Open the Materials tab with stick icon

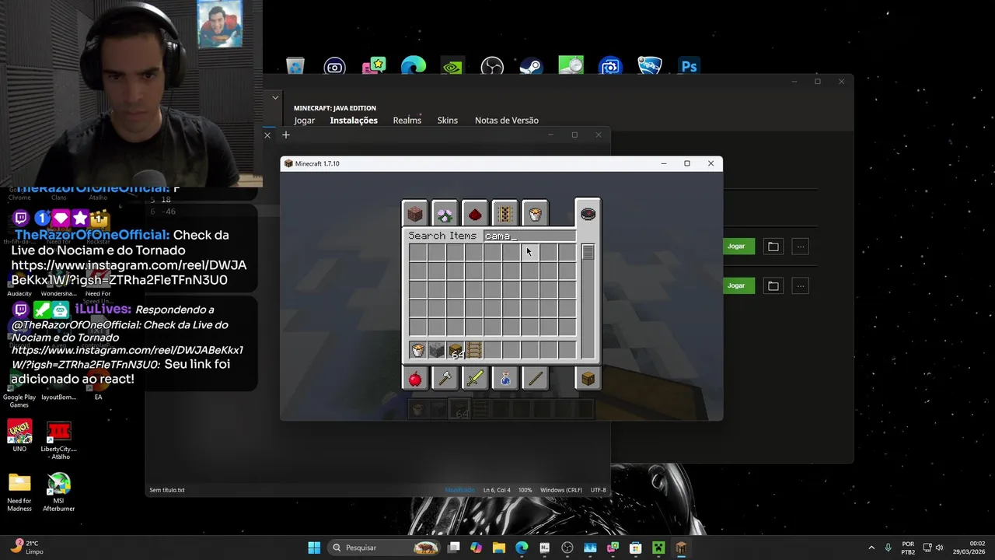pyautogui.click(x=535, y=379)
